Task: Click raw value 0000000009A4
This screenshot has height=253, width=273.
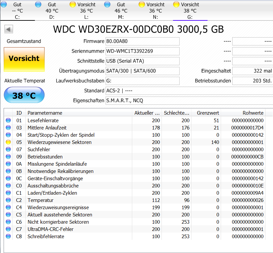Action: [x=247, y=193]
